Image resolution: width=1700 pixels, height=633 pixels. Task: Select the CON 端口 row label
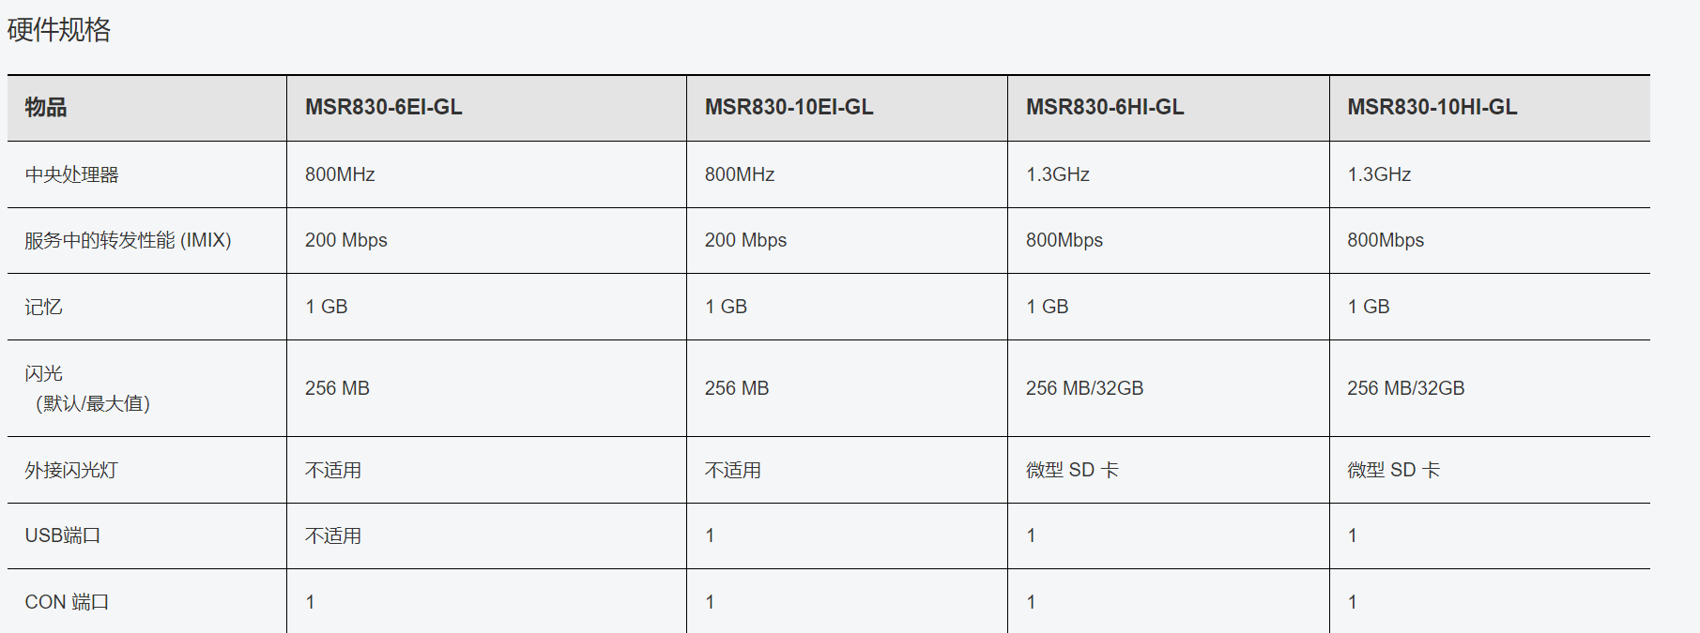tap(67, 602)
